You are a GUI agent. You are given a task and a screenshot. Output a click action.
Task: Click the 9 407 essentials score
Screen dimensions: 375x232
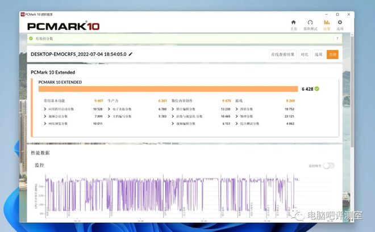pos(99,101)
